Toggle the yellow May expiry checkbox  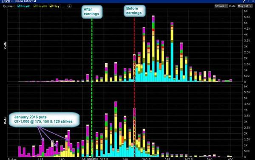tap(51, 6)
